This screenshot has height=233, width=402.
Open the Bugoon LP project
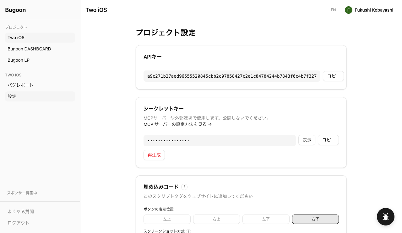pyautogui.click(x=40, y=60)
